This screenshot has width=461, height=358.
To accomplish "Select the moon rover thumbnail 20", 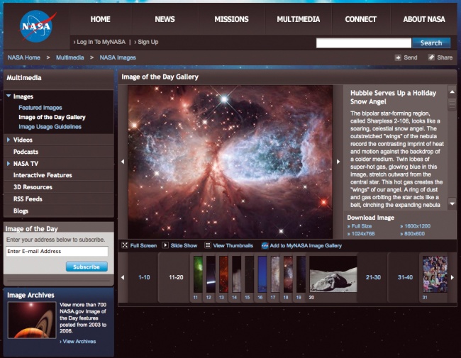I will click(333, 274).
